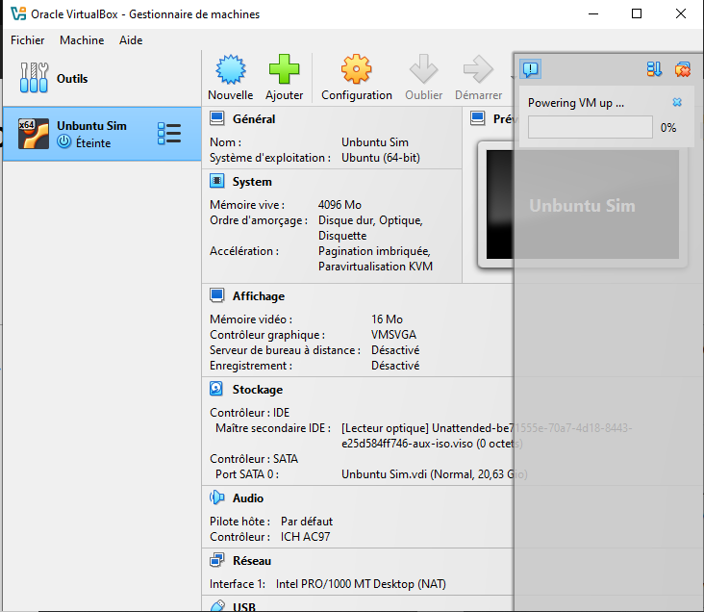Open the Aide menu

(131, 40)
